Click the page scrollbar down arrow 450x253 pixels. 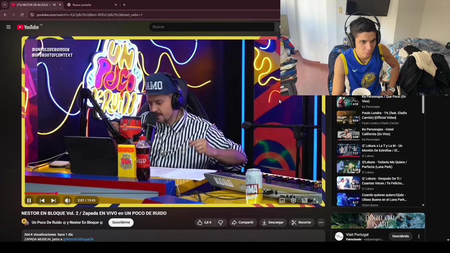[448, 240]
